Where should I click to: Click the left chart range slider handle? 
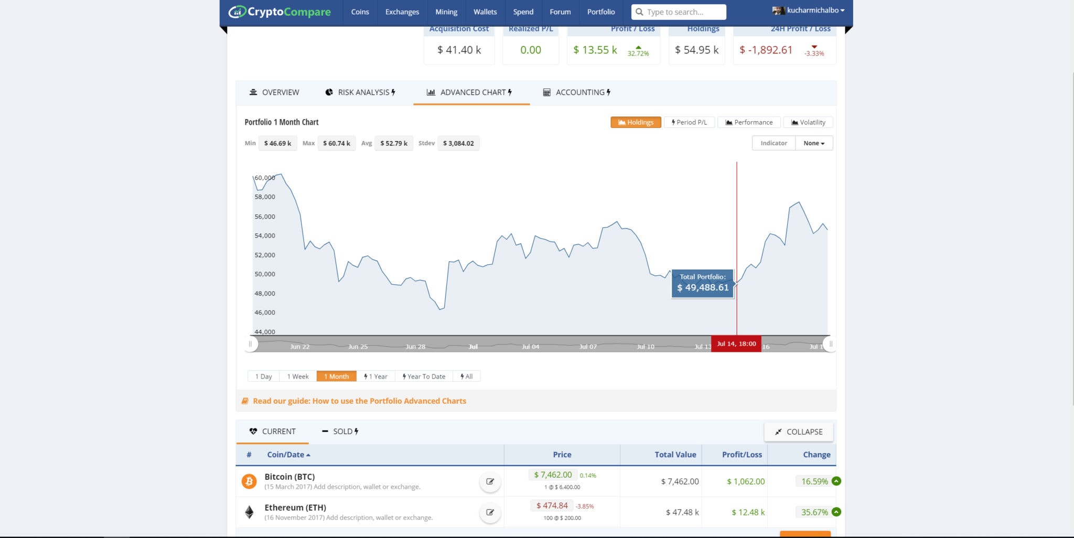pos(250,344)
